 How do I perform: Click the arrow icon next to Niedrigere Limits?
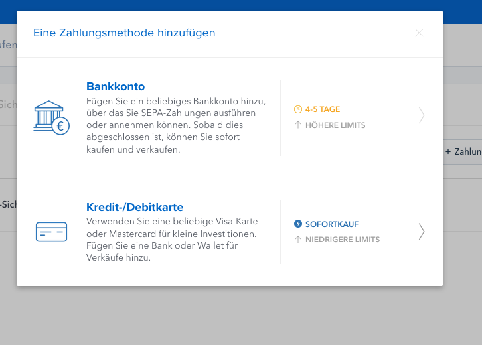pos(298,240)
